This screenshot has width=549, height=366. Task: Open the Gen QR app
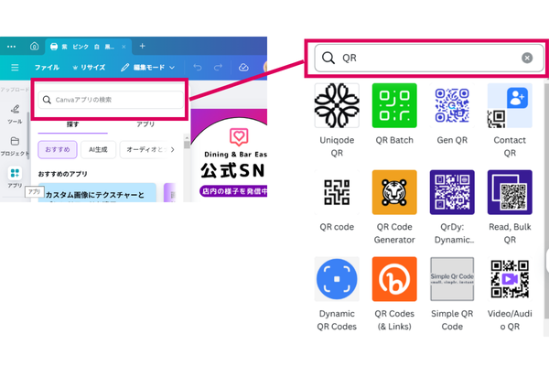(452, 106)
